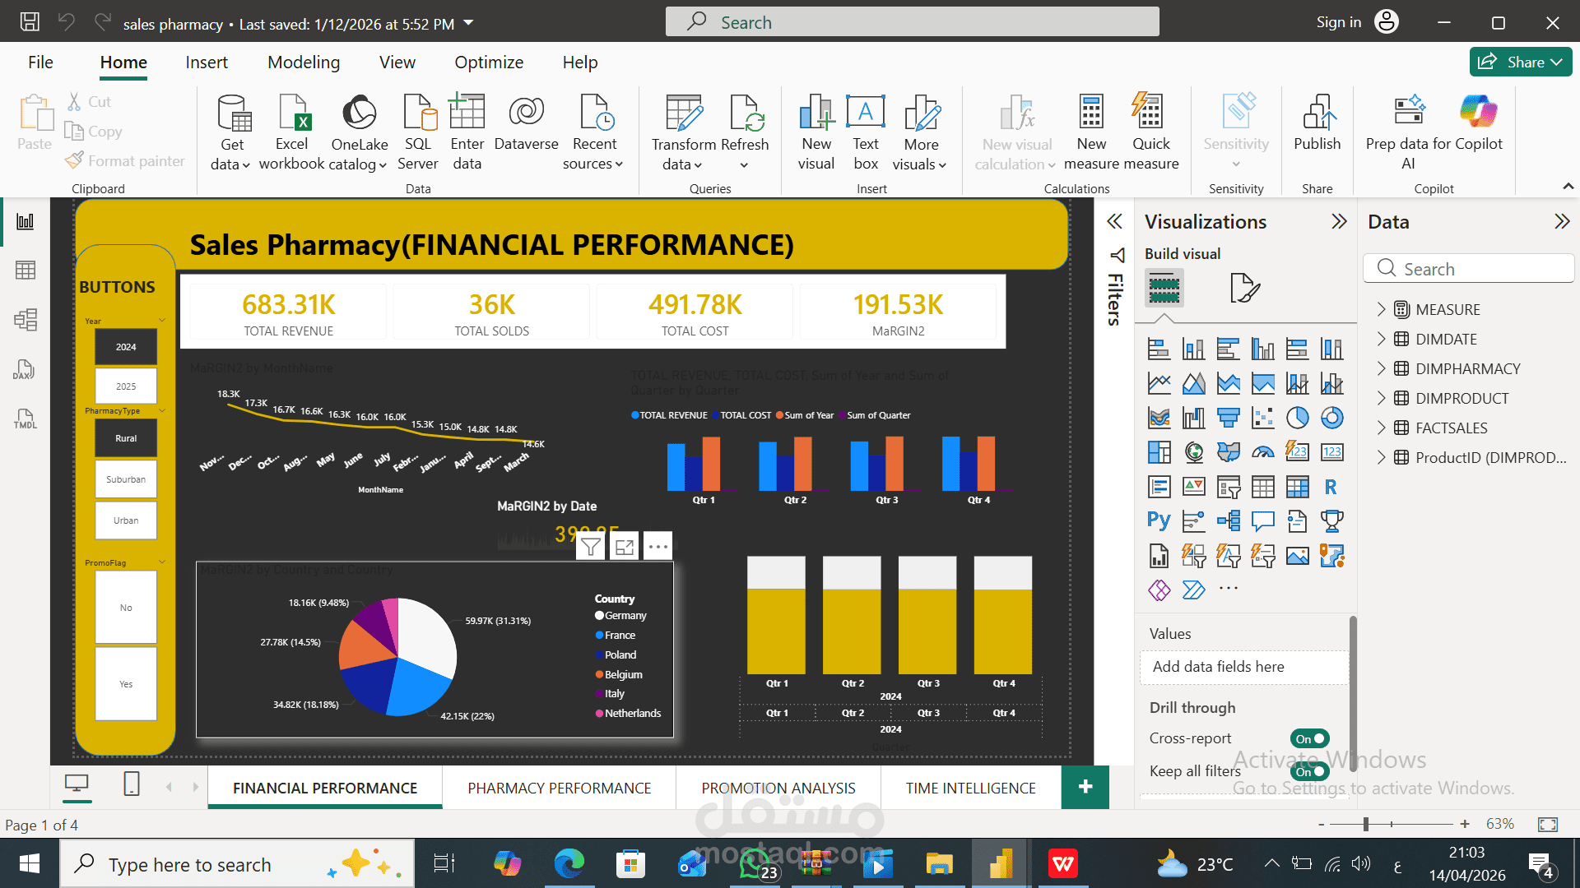Expand the DIMDATE table
The image size is (1580, 888).
[1381, 339]
